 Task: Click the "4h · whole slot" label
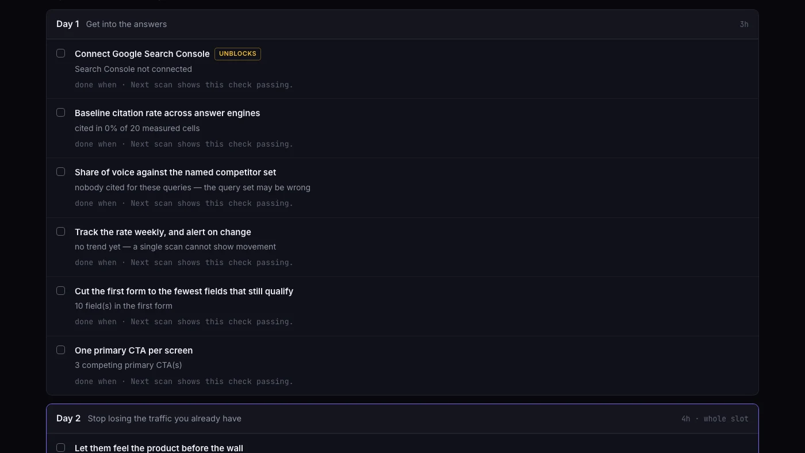point(715,419)
